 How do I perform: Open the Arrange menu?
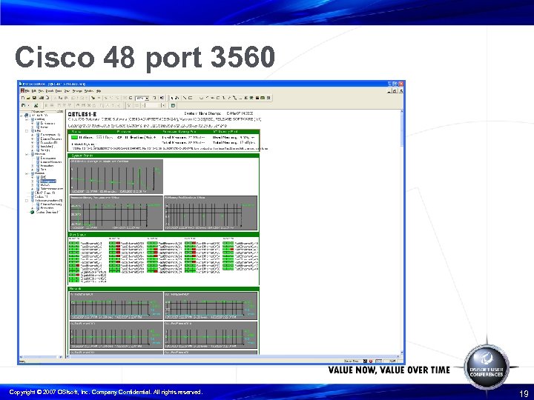click(x=77, y=91)
